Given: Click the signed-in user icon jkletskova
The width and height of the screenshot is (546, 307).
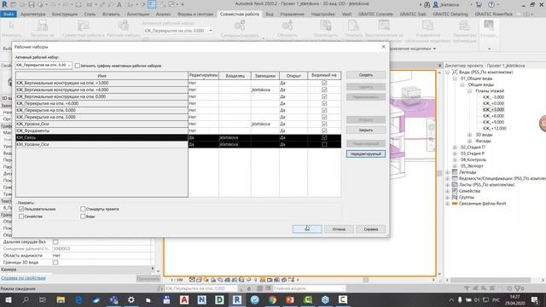Looking at the screenshot, I should [436, 4].
